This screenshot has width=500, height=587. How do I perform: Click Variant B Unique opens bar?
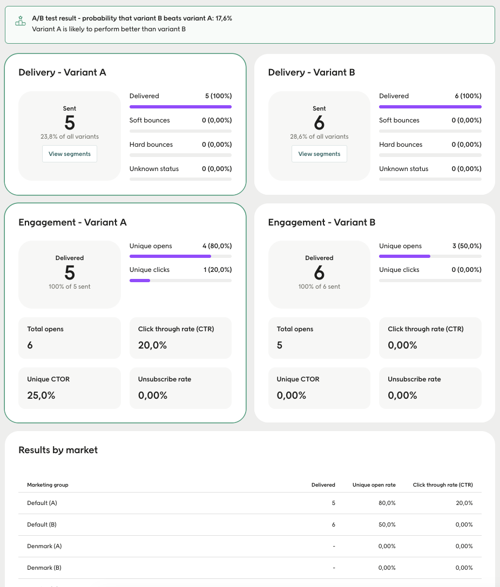tap(430, 256)
